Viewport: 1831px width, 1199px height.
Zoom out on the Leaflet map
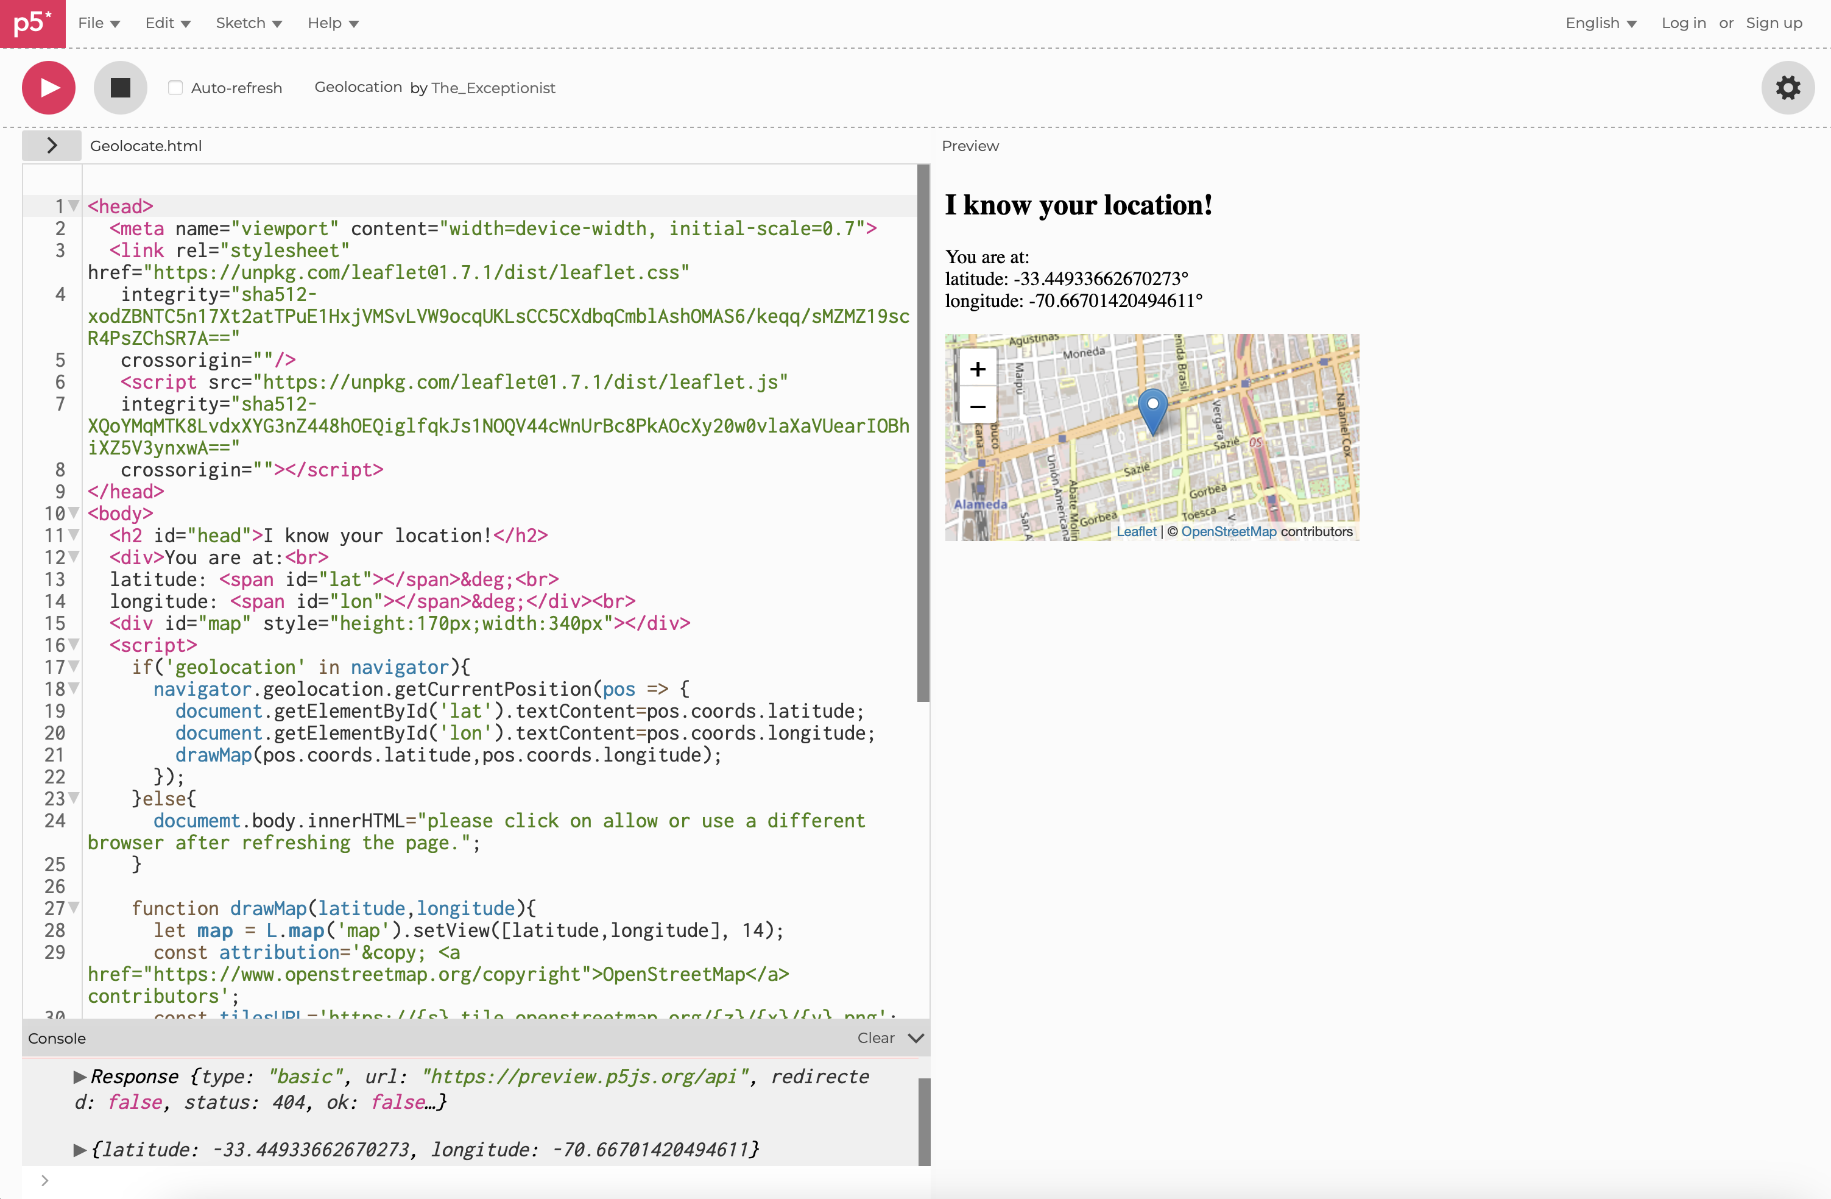click(x=977, y=406)
